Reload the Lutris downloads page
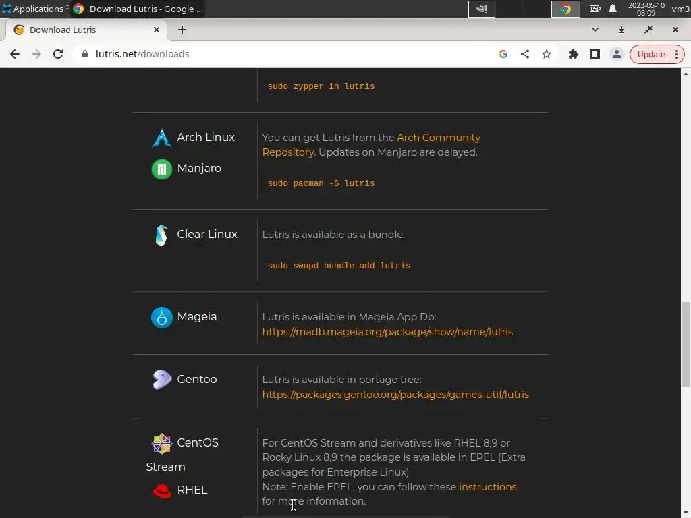 pyautogui.click(x=58, y=54)
